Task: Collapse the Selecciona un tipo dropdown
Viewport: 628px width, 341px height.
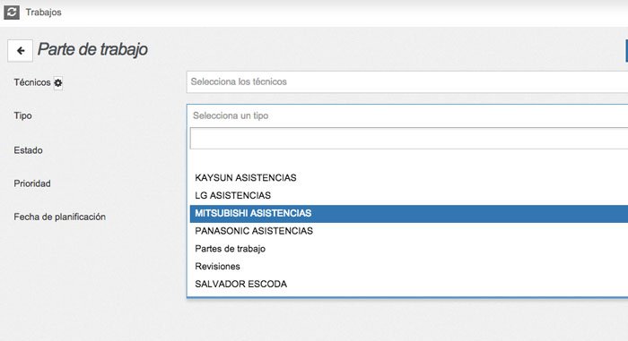Action: coord(407,115)
